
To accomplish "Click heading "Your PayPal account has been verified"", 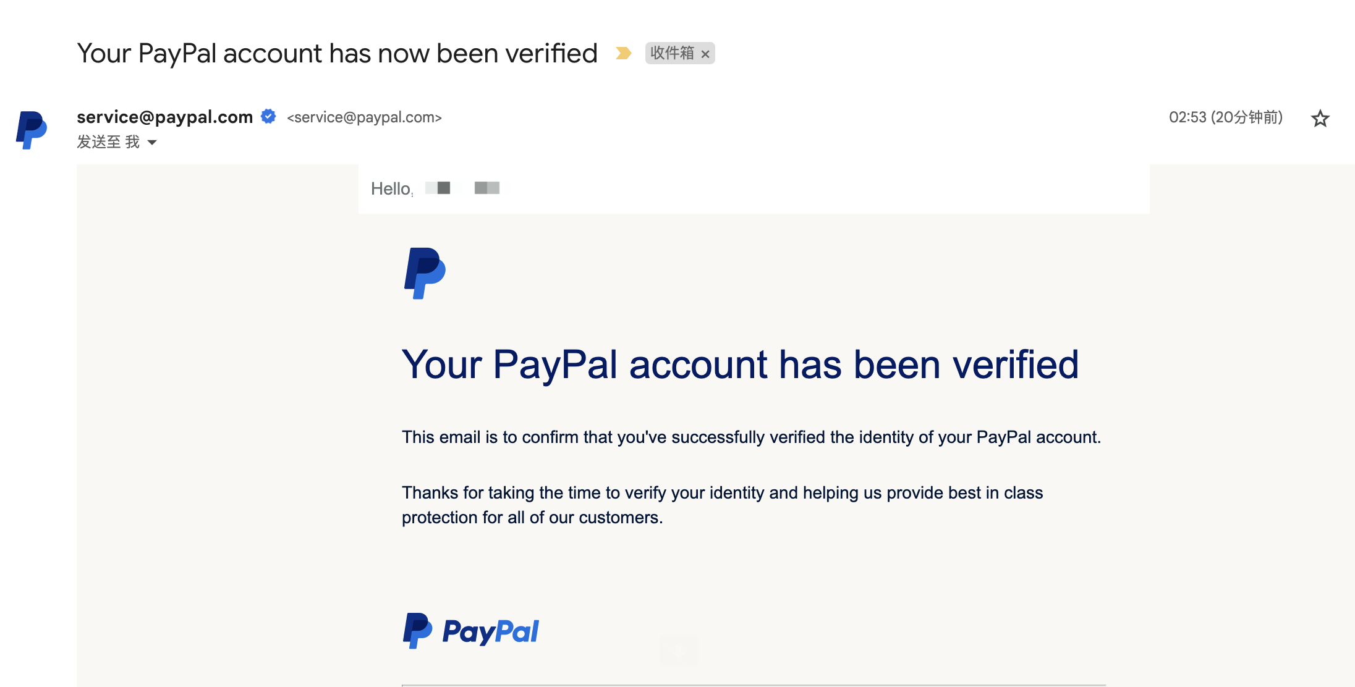I will pyautogui.click(x=740, y=365).
